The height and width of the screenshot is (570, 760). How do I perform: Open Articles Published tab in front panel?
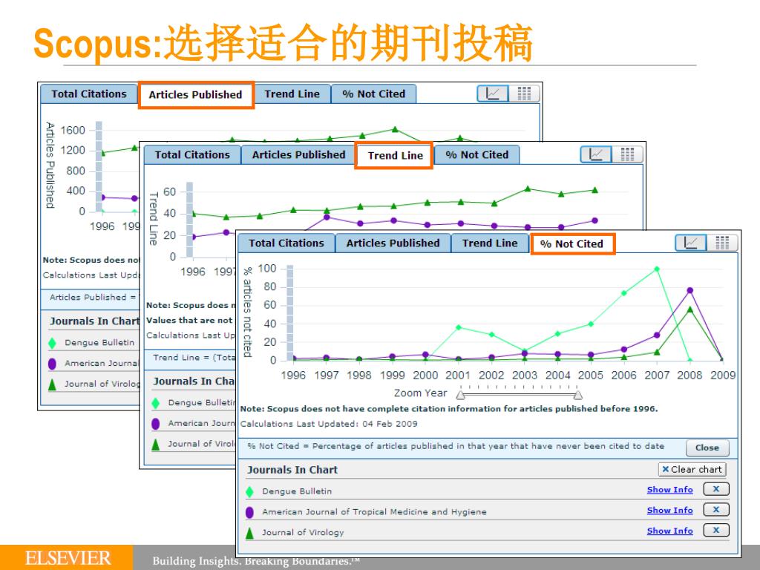coord(393,243)
